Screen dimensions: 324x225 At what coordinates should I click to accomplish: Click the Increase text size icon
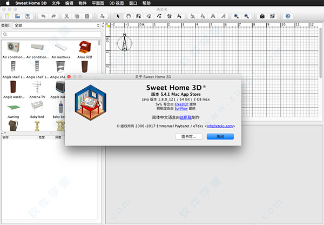click(x=192, y=16)
